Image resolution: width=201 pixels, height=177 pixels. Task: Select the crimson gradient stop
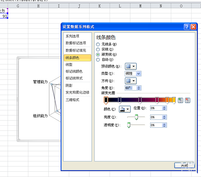click(157, 100)
